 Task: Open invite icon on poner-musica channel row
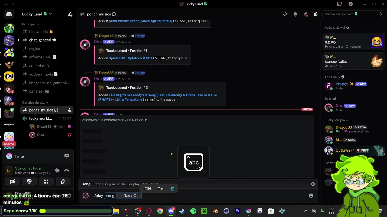point(70,110)
